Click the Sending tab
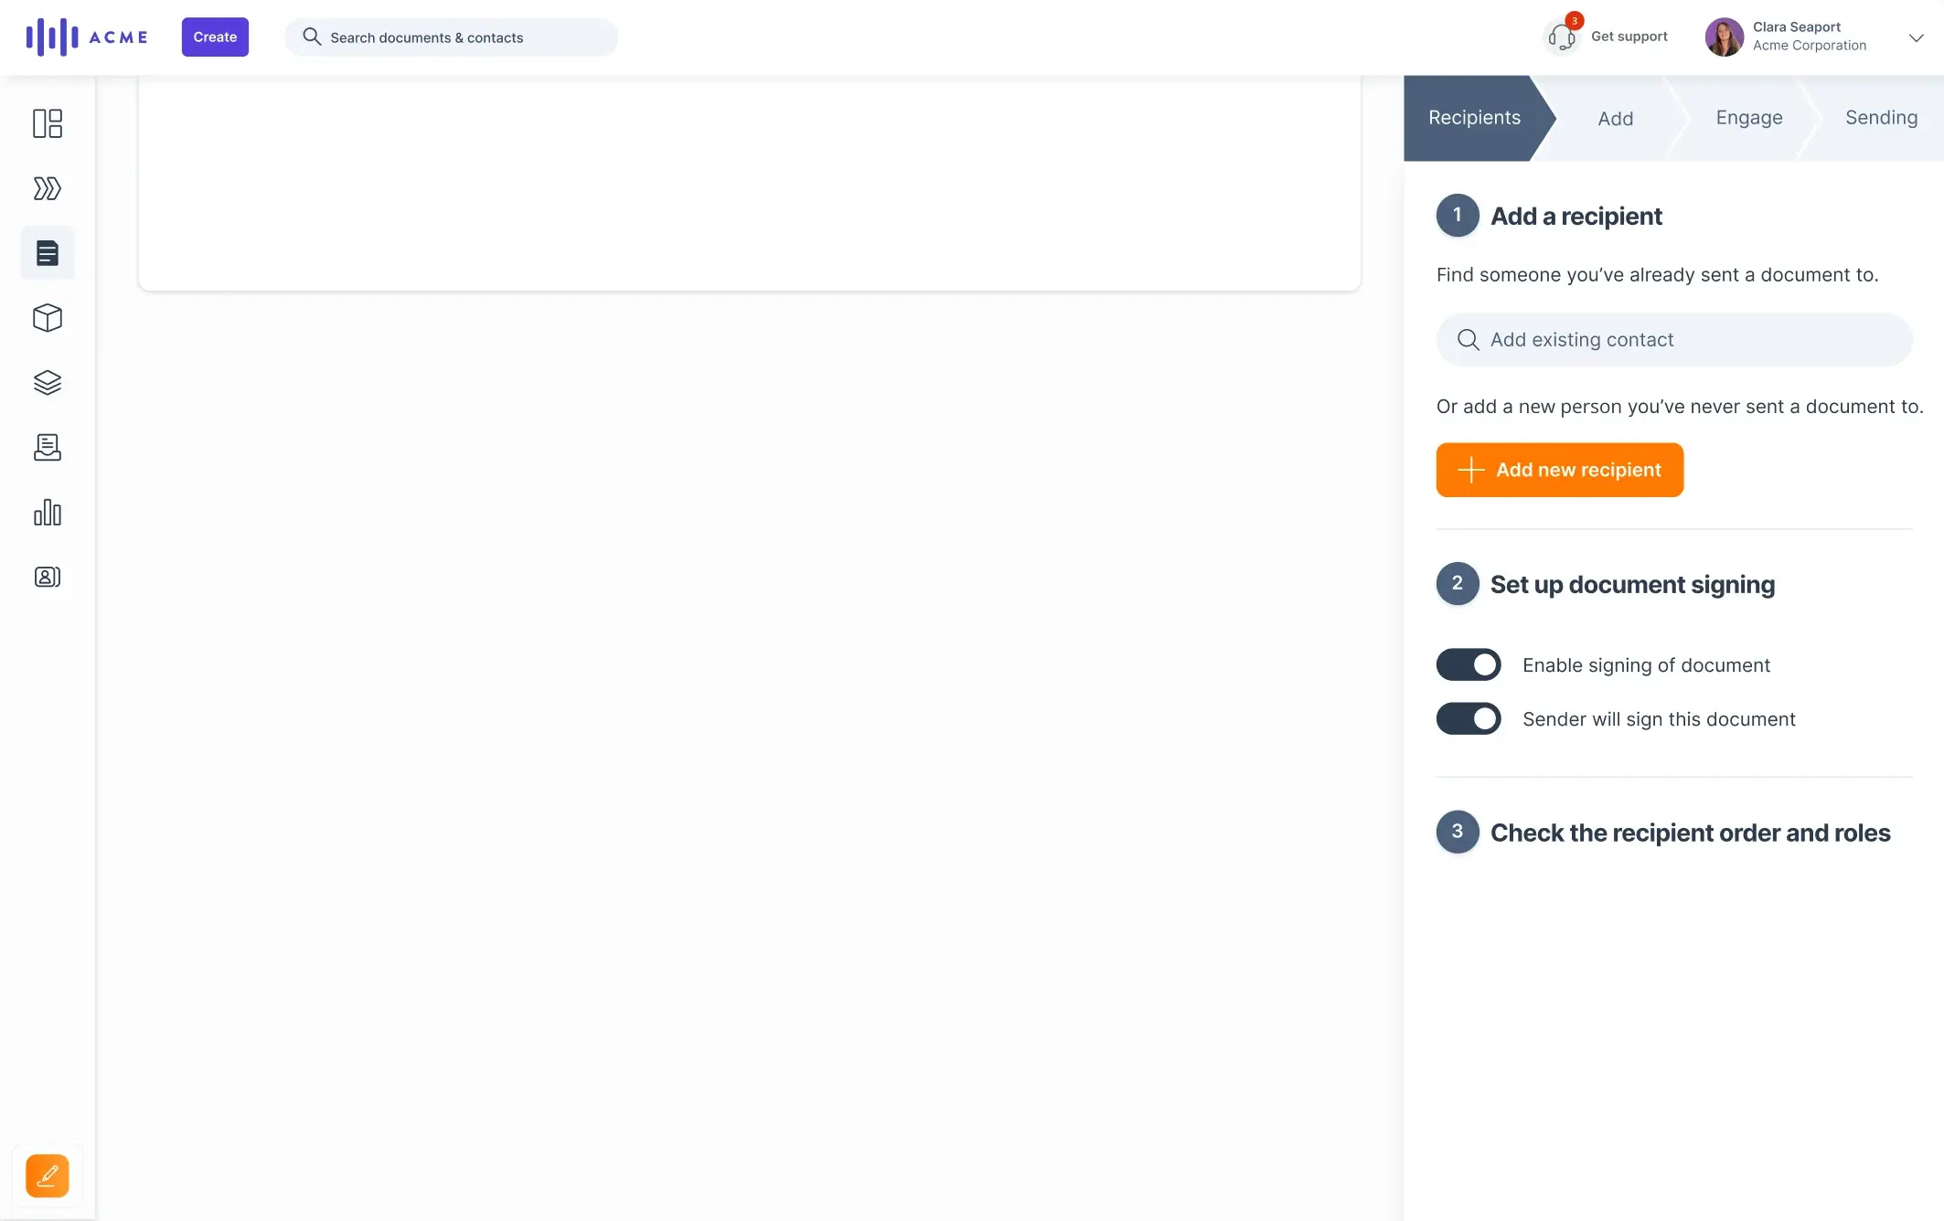Image resolution: width=1944 pixels, height=1221 pixels. pyautogui.click(x=1881, y=118)
